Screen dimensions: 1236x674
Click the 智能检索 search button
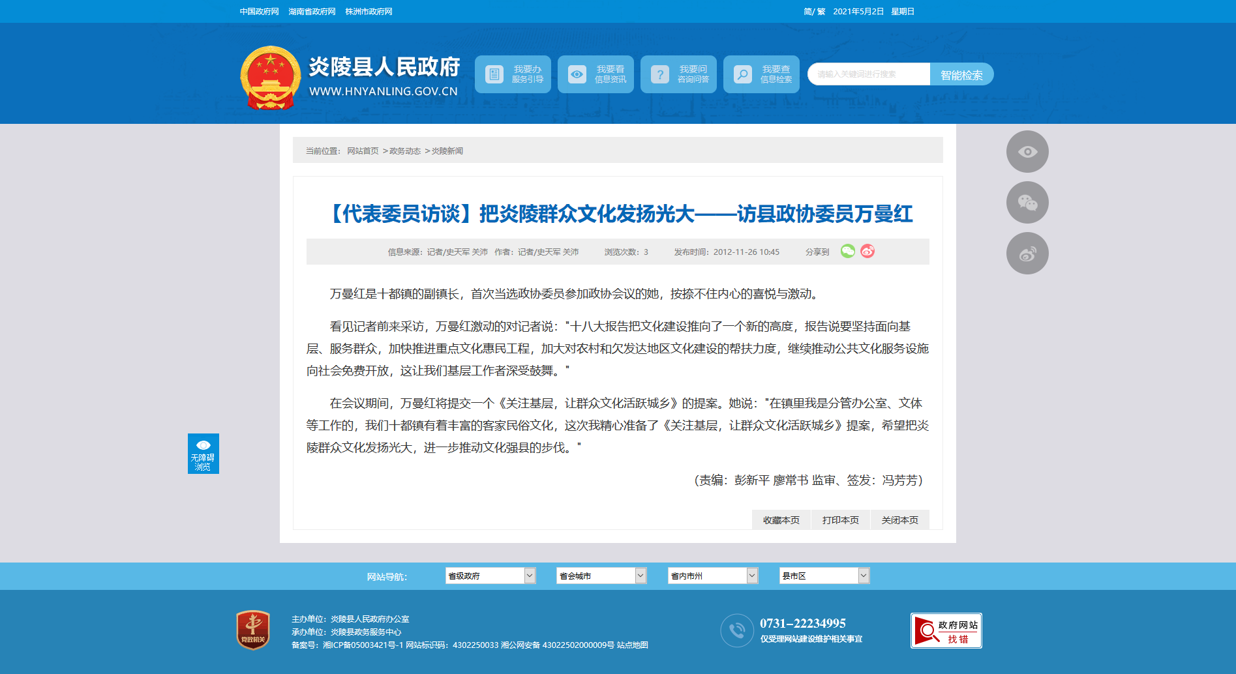point(961,74)
